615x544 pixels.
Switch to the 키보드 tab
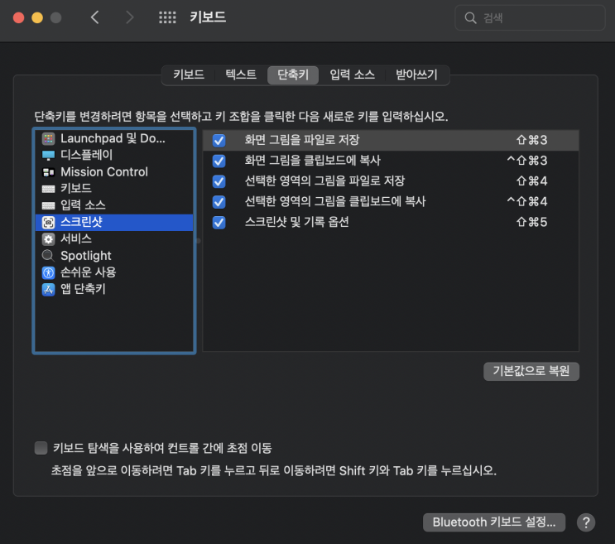(189, 75)
